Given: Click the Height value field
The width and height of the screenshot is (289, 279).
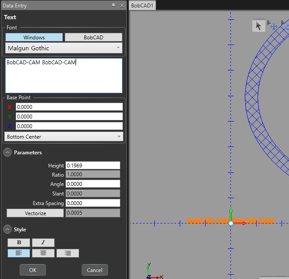Looking at the screenshot, I should coord(93,165).
